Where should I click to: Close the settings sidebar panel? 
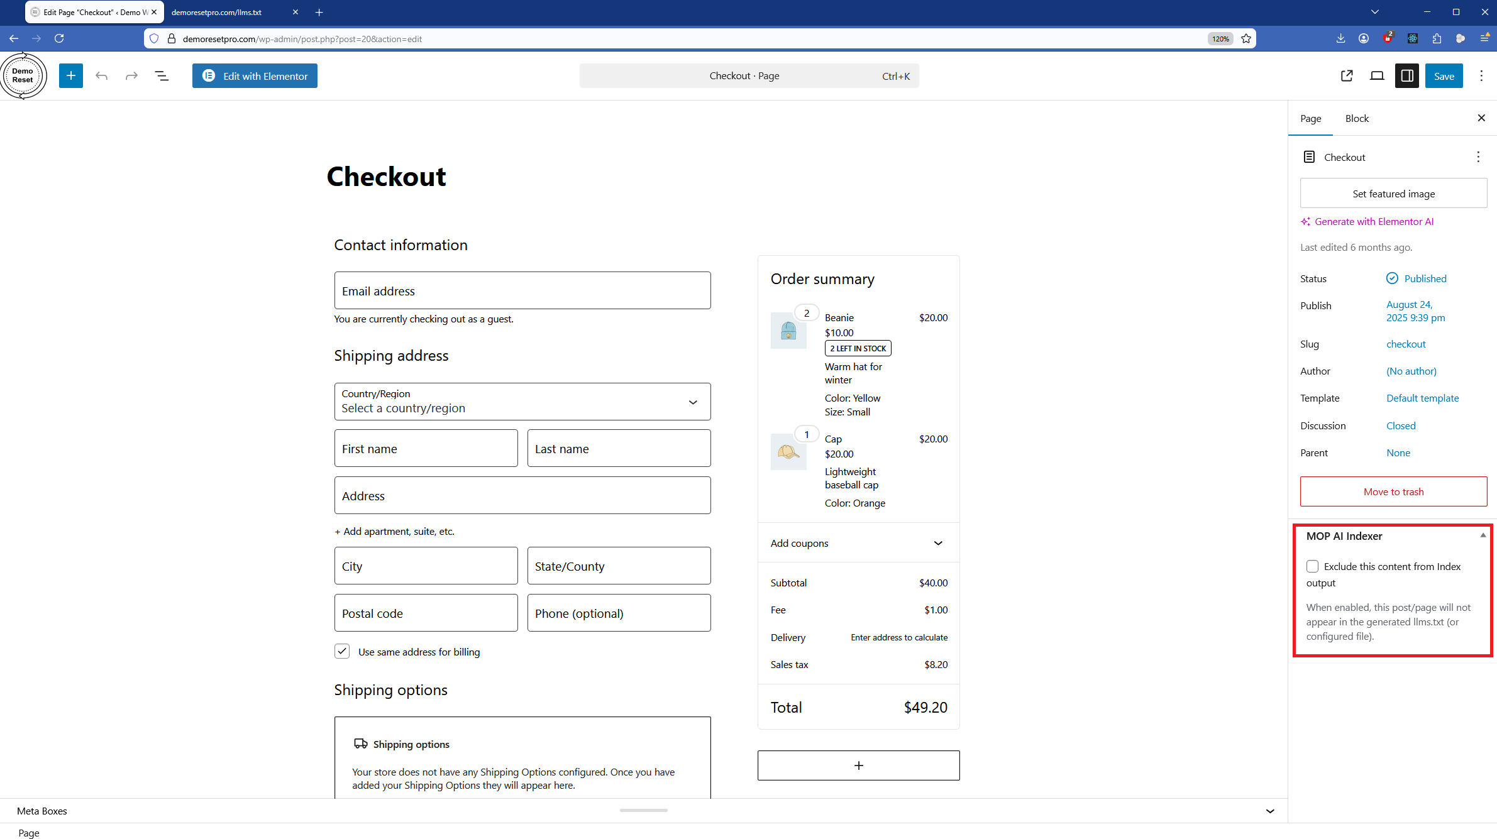[1481, 118]
